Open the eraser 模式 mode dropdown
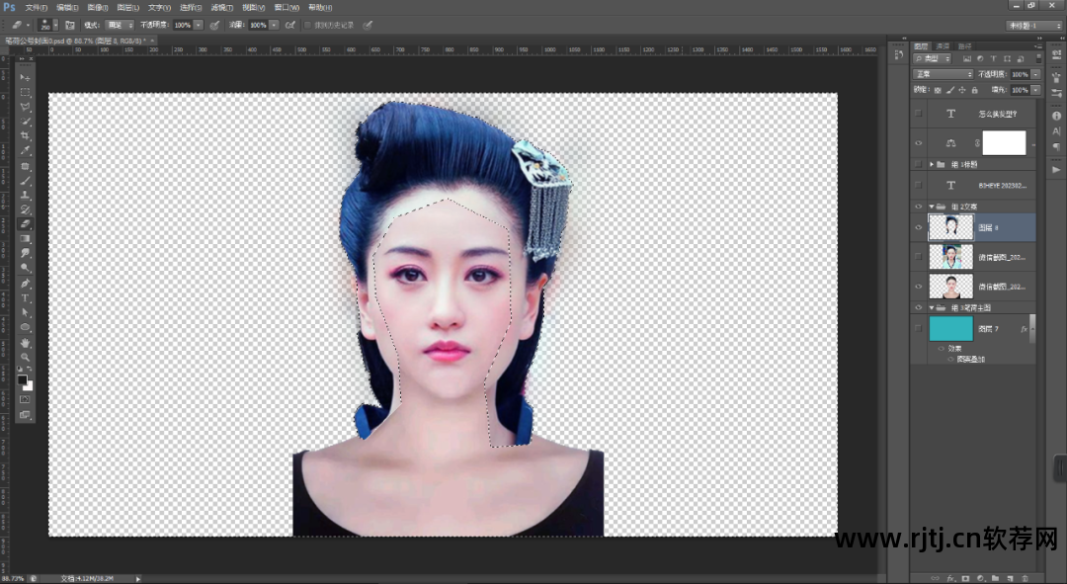The image size is (1067, 584). click(120, 25)
